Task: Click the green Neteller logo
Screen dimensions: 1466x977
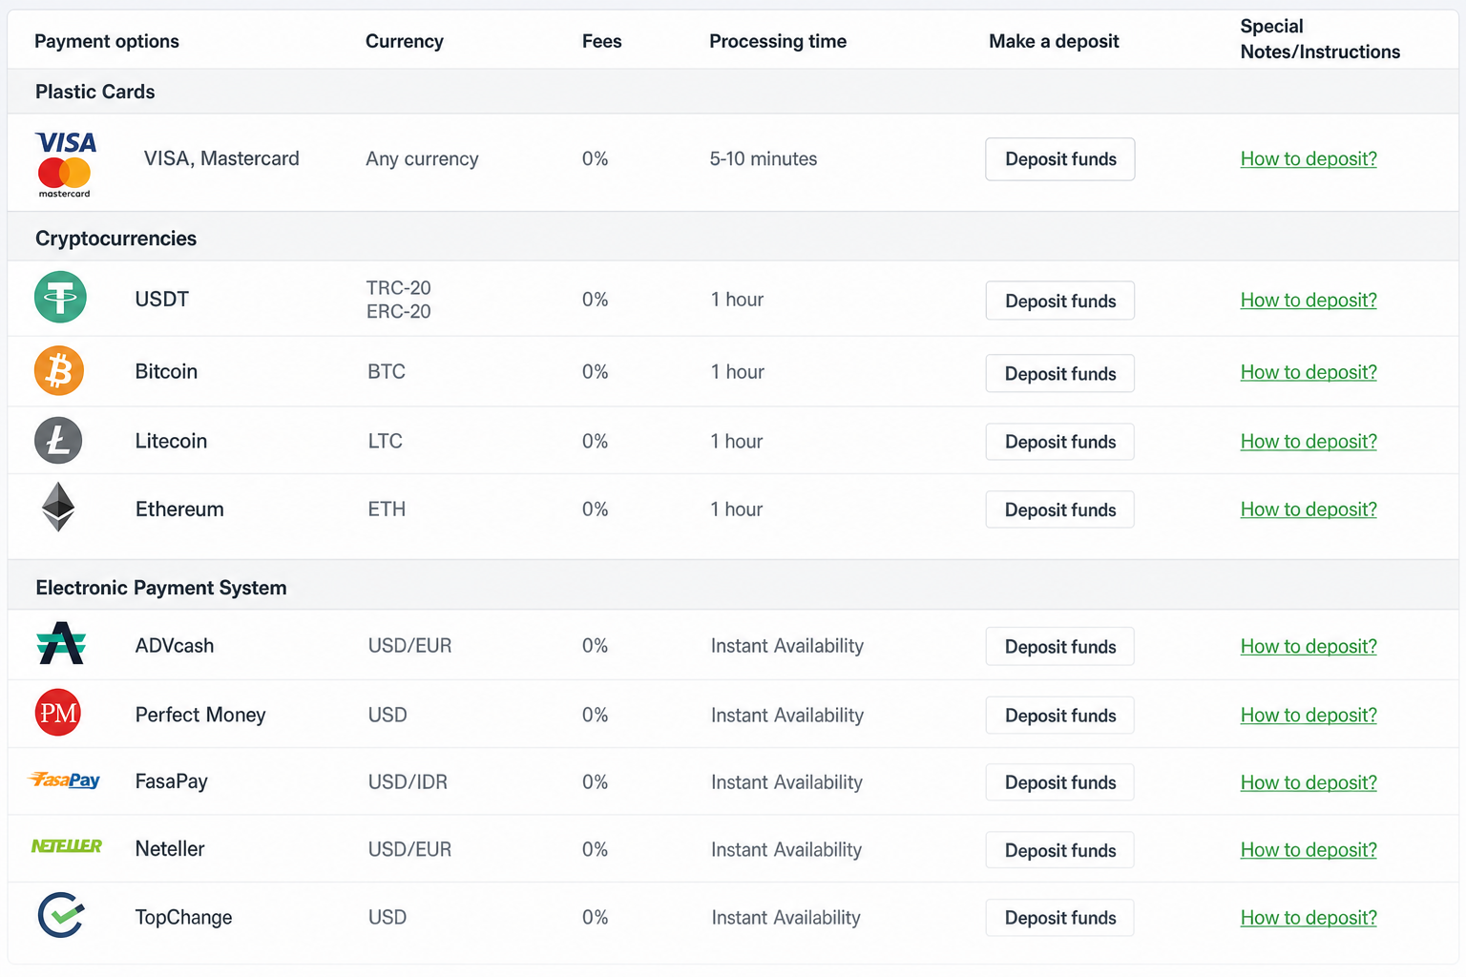Action: pyautogui.click(x=67, y=846)
